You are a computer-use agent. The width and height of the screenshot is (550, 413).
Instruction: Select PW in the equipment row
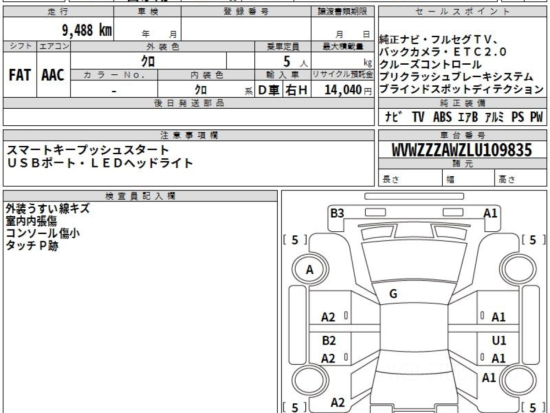[x=536, y=117]
